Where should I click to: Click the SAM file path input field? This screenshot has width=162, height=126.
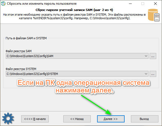77,56
